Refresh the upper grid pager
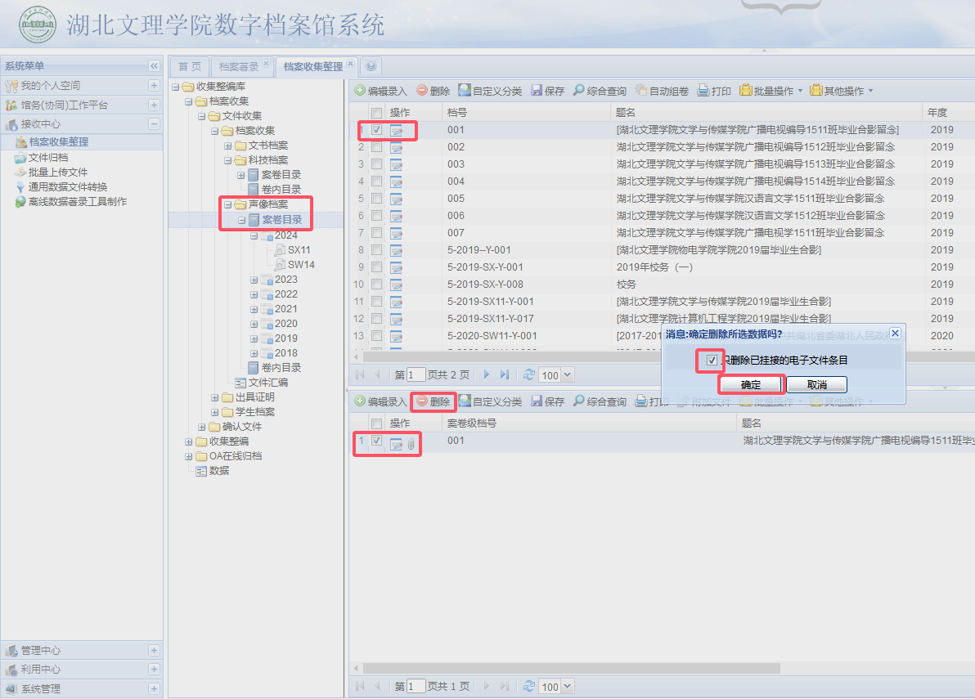The height and width of the screenshot is (699, 975). click(x=529, y=374)
